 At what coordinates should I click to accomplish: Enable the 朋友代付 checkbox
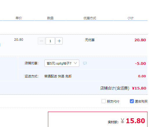104,101
